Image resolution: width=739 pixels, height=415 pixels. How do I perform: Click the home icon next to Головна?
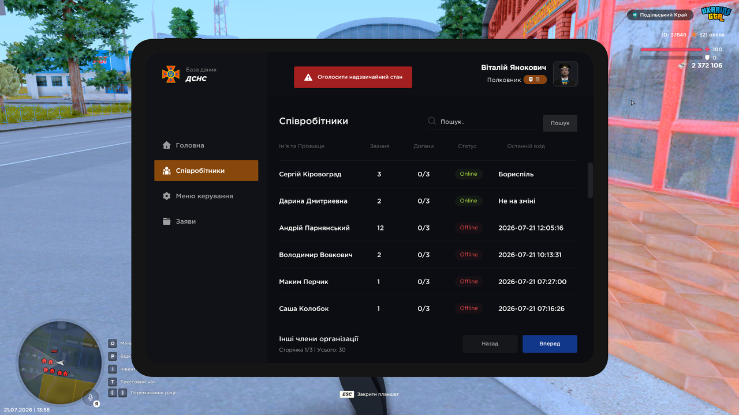pos(166,145)
